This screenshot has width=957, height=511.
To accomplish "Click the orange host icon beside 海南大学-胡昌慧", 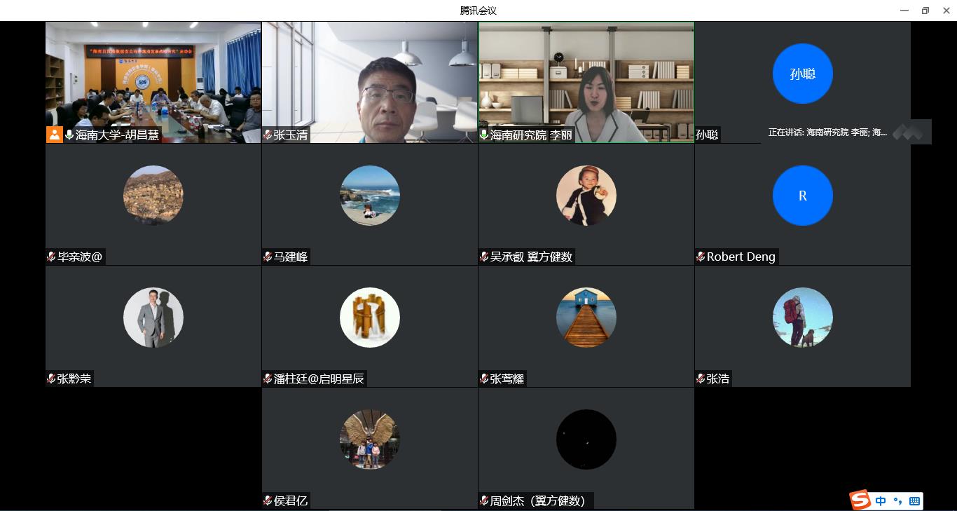I will click(x=55, y=135).
